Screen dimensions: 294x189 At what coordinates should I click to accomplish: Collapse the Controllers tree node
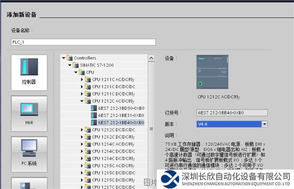pos(64,58)
